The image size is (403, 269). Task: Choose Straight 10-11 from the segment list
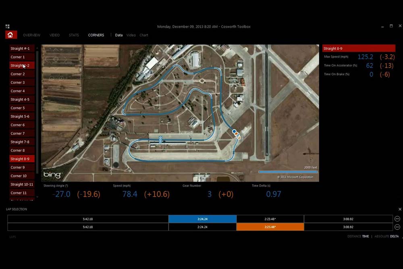pyautogui.click(x=22, y=184)
